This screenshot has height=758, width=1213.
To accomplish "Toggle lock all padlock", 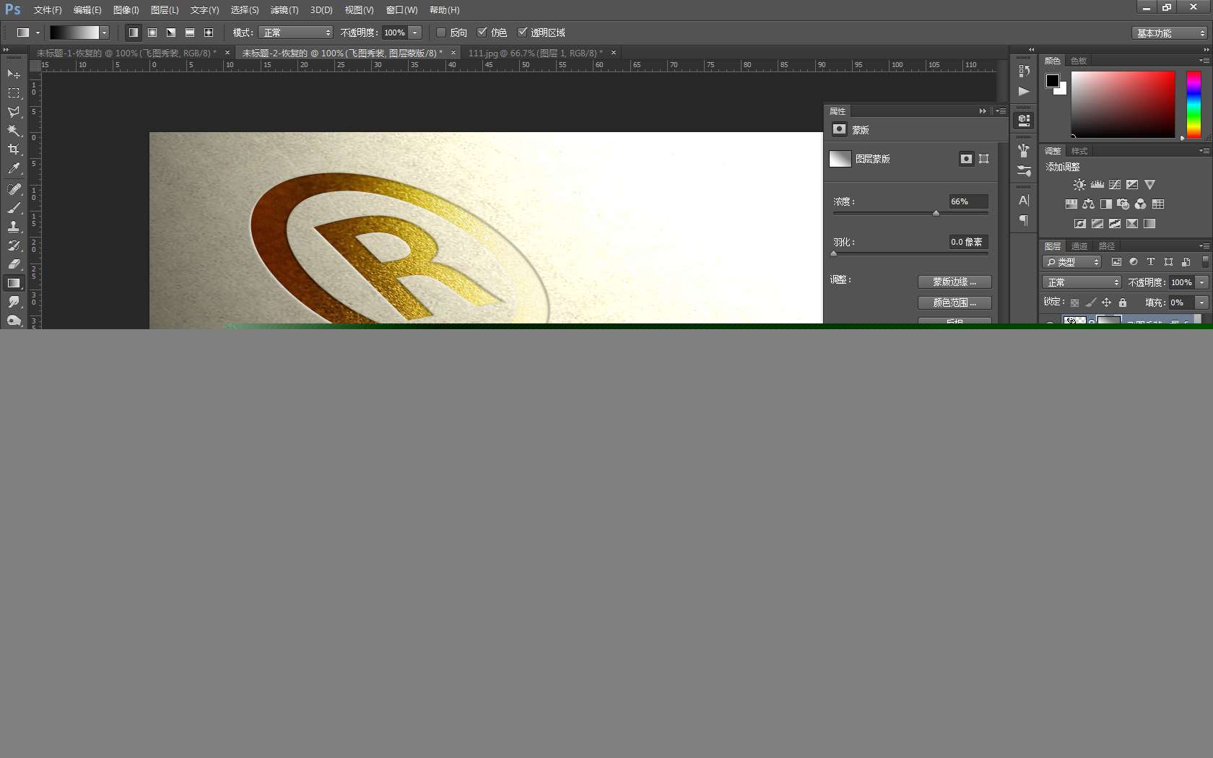I will [x=1123, y=303].
